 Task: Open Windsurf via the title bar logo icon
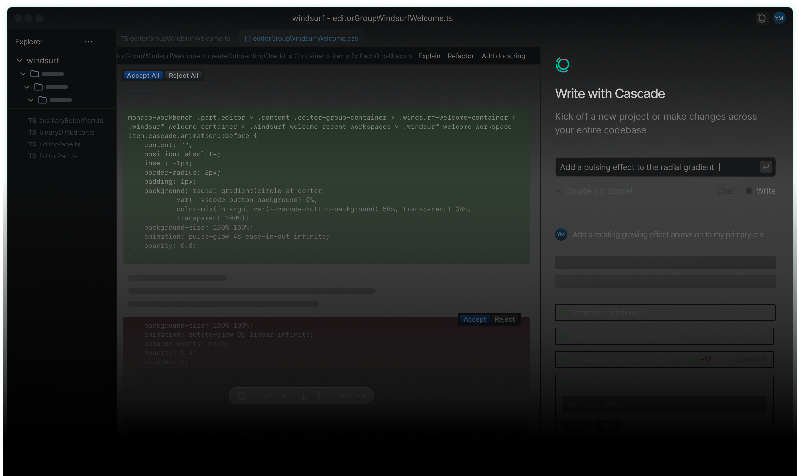coord(761,18)
